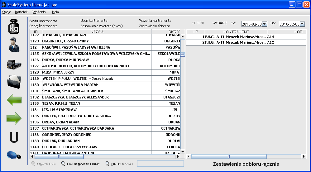Click right panel scroll left arrow
Viewport: 311px width, 172px height.
189,156
